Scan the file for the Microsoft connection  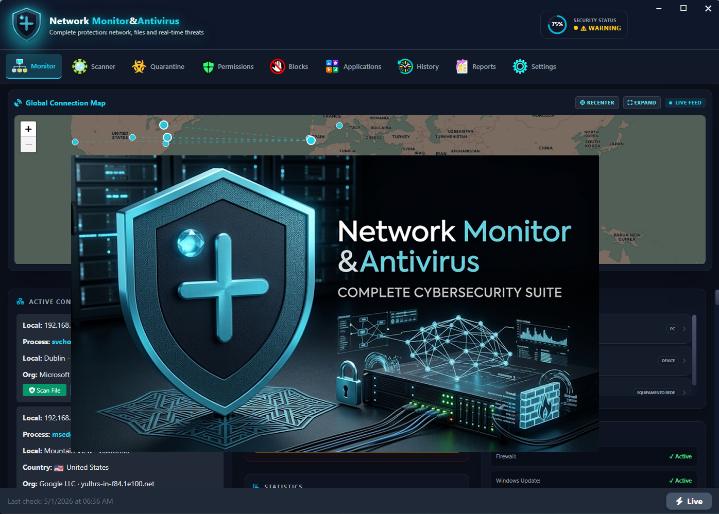point(45,391)
